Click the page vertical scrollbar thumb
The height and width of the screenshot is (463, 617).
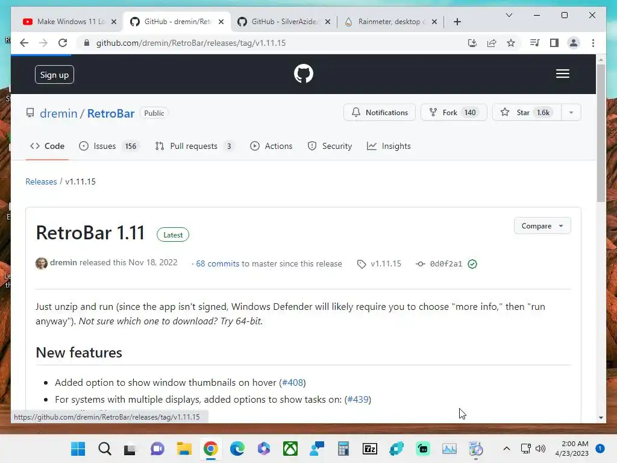(601, 133)
